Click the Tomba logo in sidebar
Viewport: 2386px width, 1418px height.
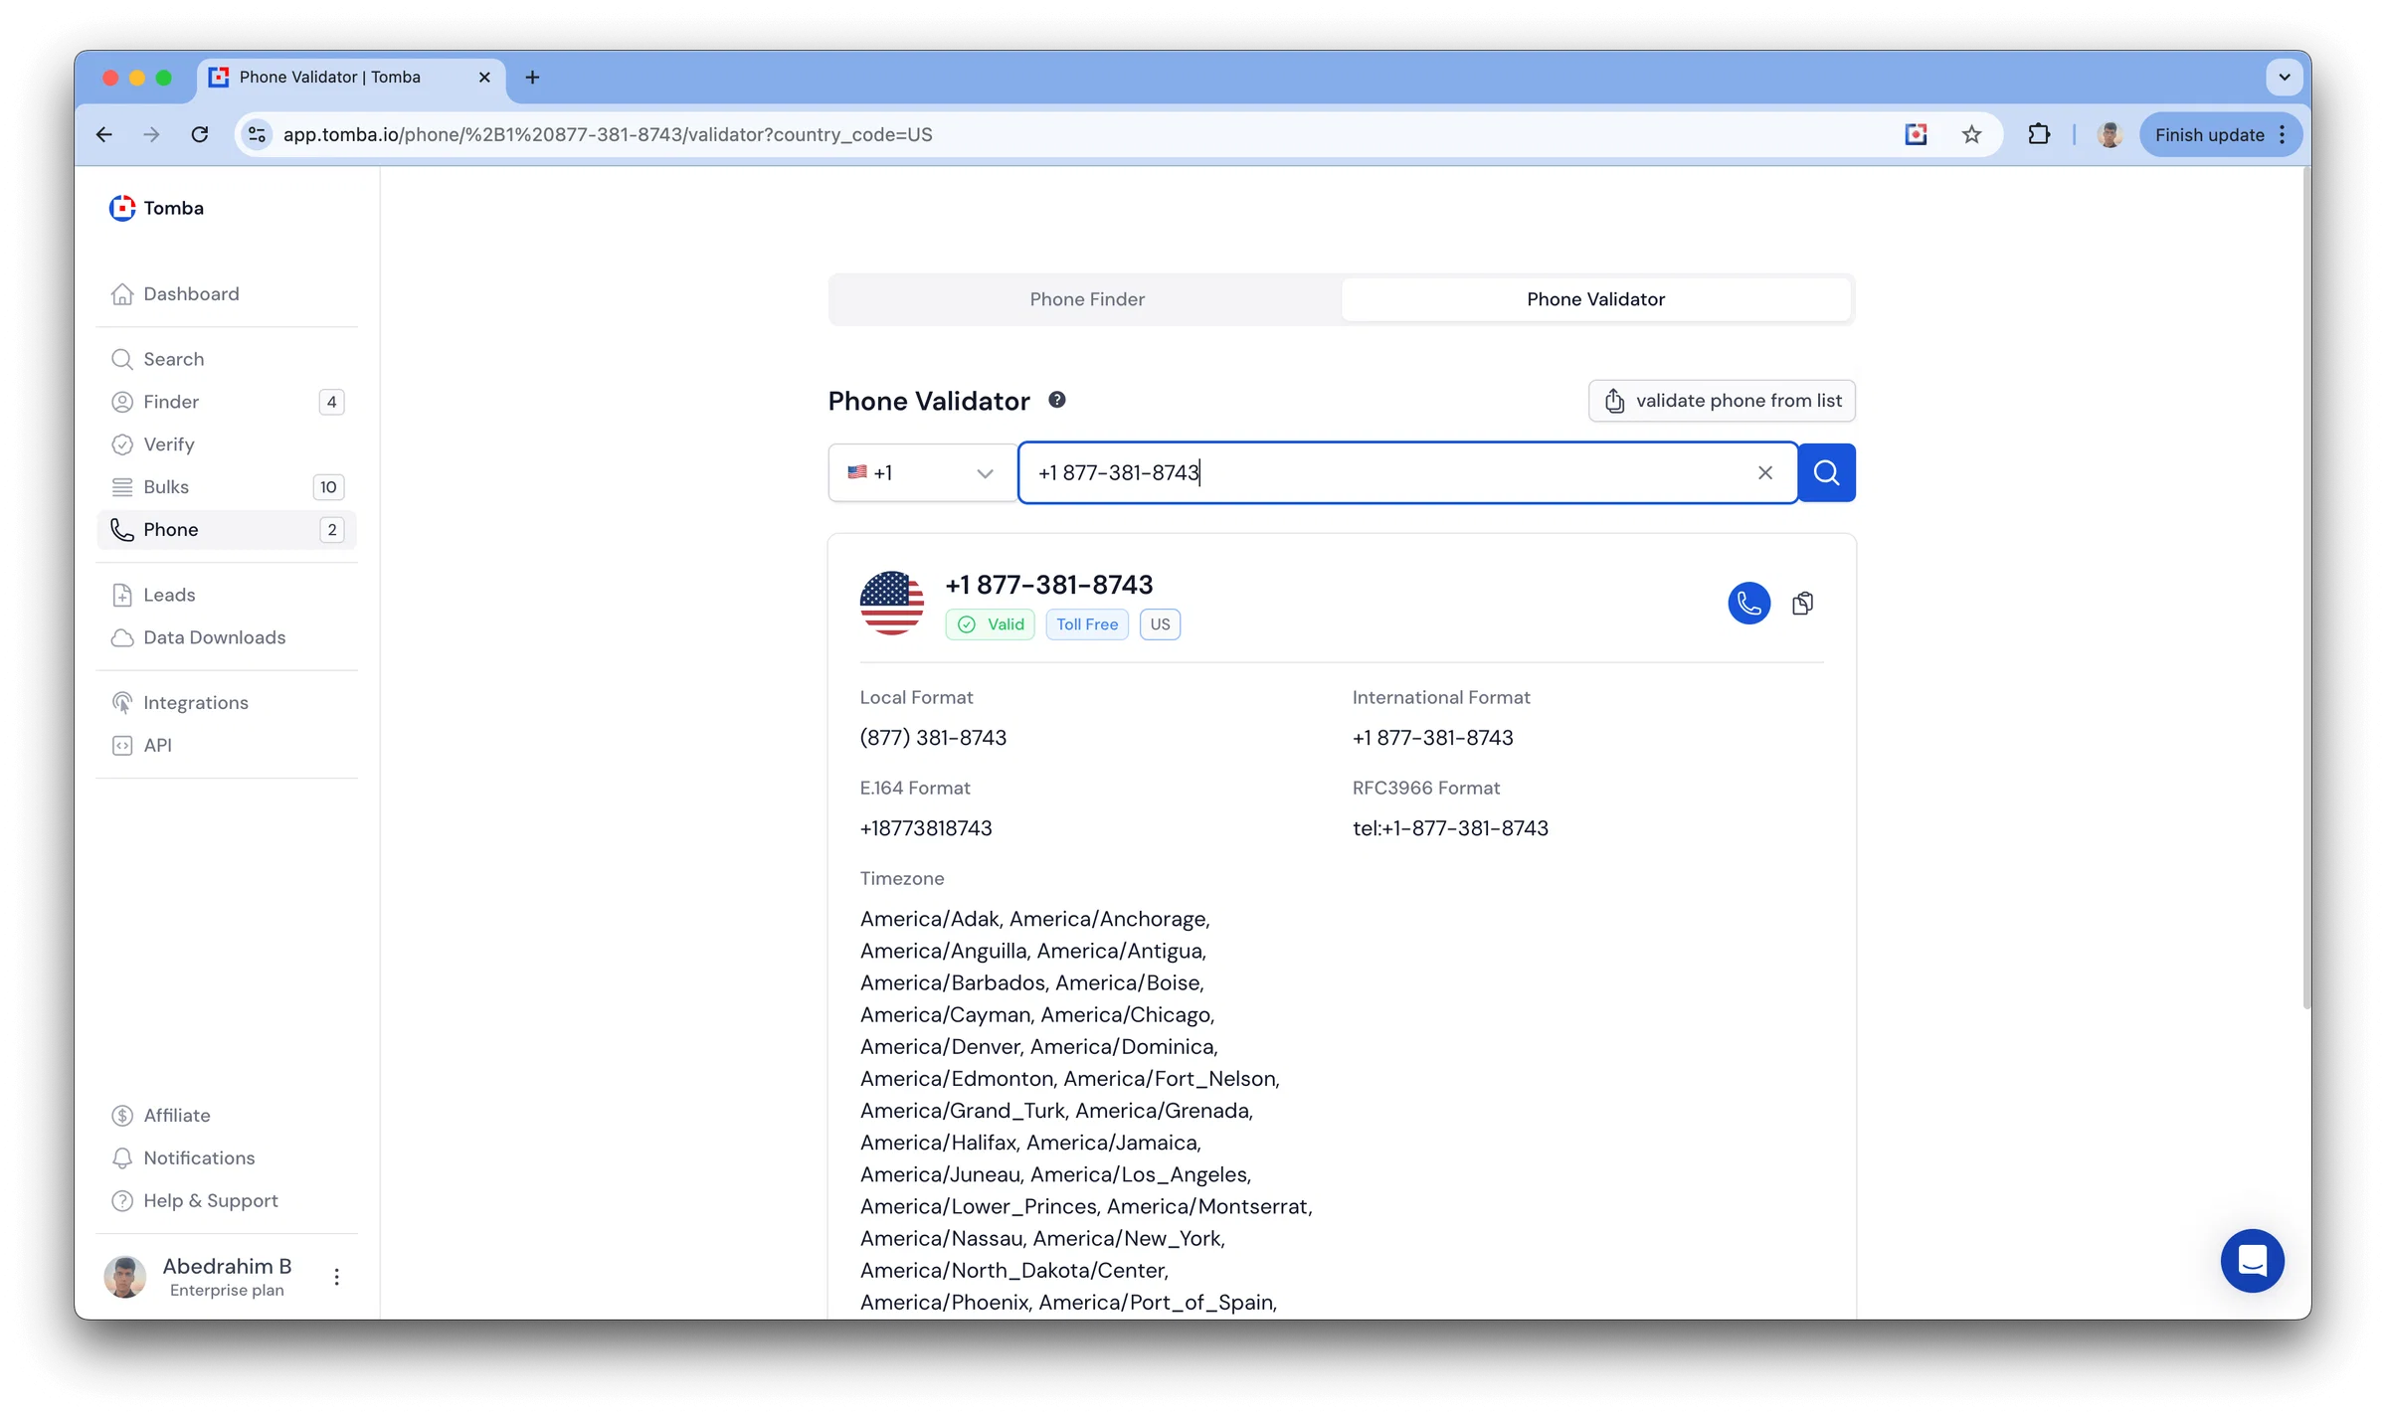(x=156, y=208)
